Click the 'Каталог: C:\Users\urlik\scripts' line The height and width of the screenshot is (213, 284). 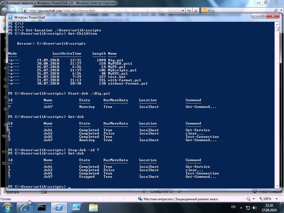(x=51, y=43)
